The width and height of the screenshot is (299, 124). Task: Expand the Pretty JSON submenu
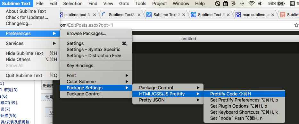168,100
